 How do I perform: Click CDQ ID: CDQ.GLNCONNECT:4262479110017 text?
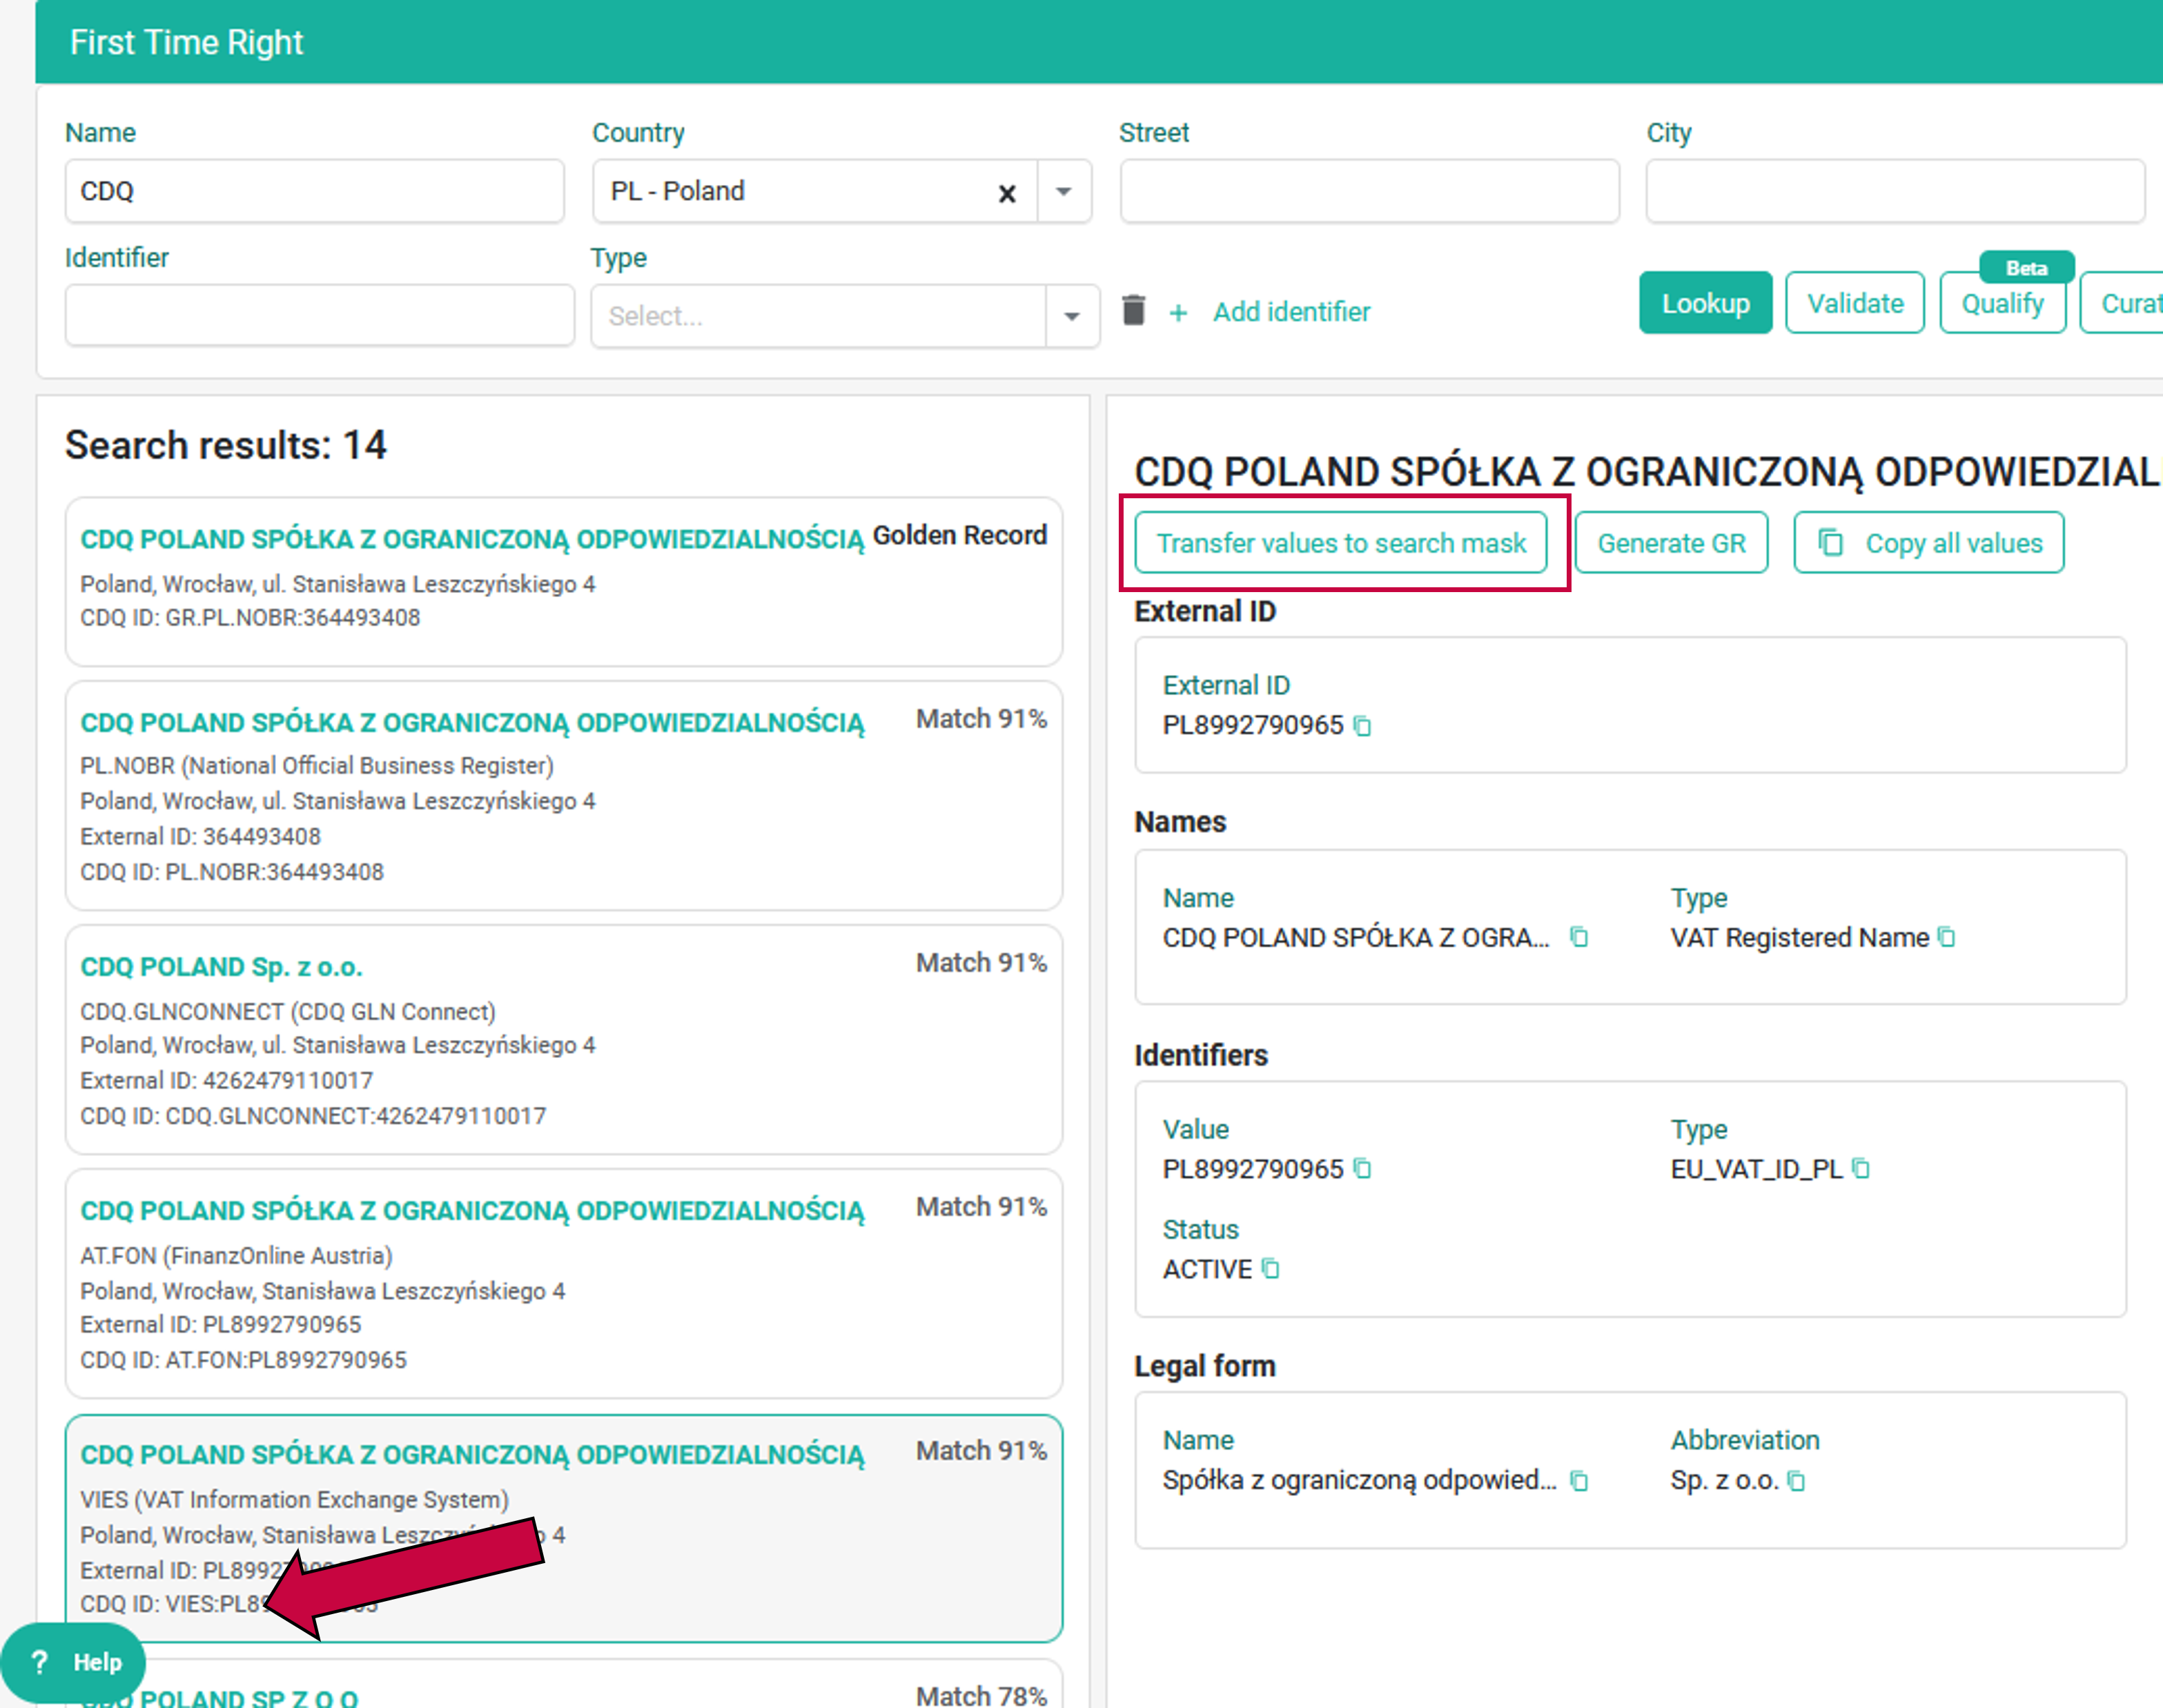[x=313, y=1116]
